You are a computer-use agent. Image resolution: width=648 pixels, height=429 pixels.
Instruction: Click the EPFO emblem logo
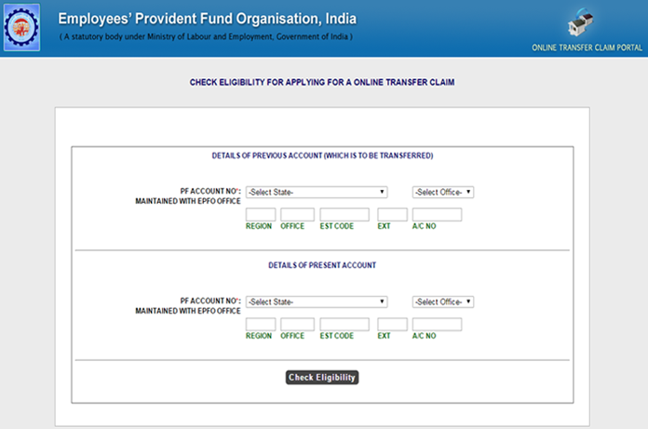21,27
